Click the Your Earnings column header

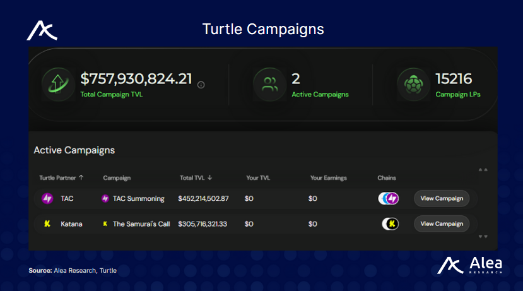coord(329,178)
